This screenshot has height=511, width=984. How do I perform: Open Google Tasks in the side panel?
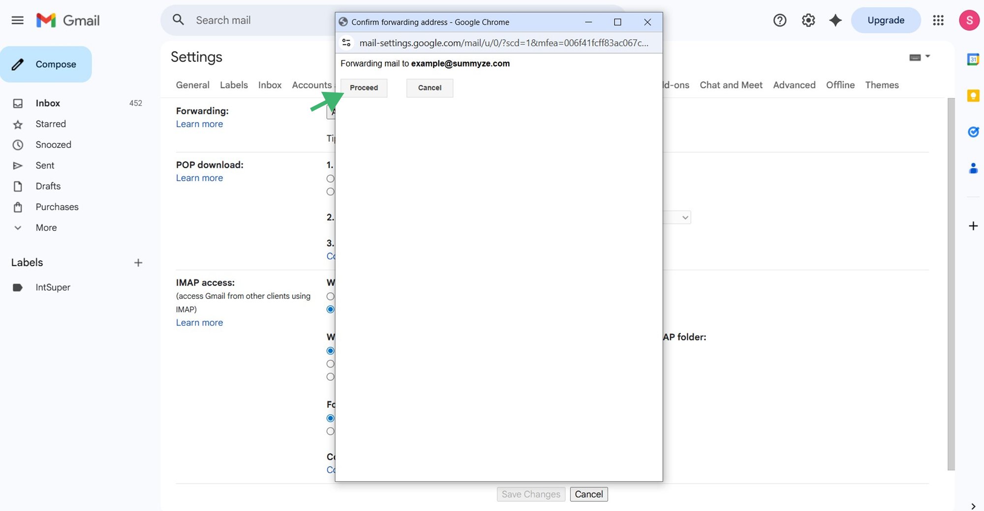[x=973, y=132]
